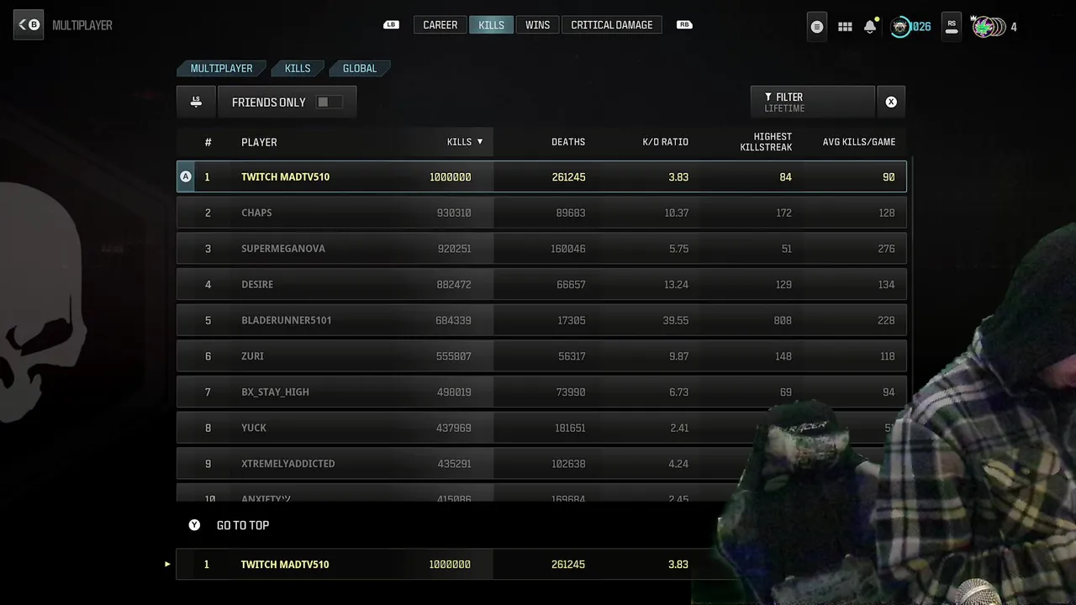This screenshot has width=1076, height=605.
Task: Click the Highest Killstreak column header
Action: pyautogui.click(x=766, y=142)
